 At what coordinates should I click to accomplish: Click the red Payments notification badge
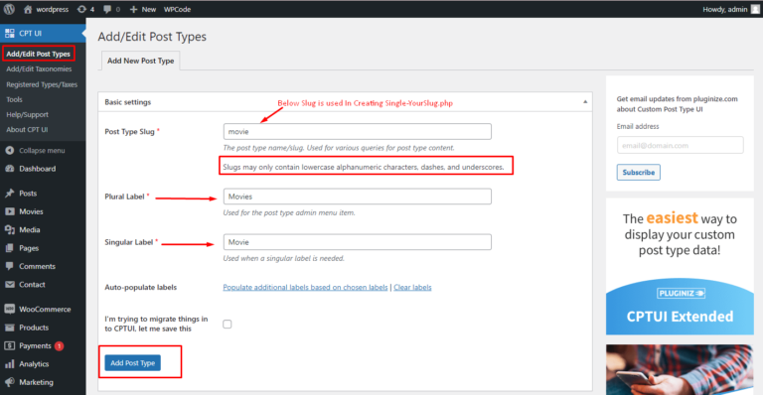59,346
